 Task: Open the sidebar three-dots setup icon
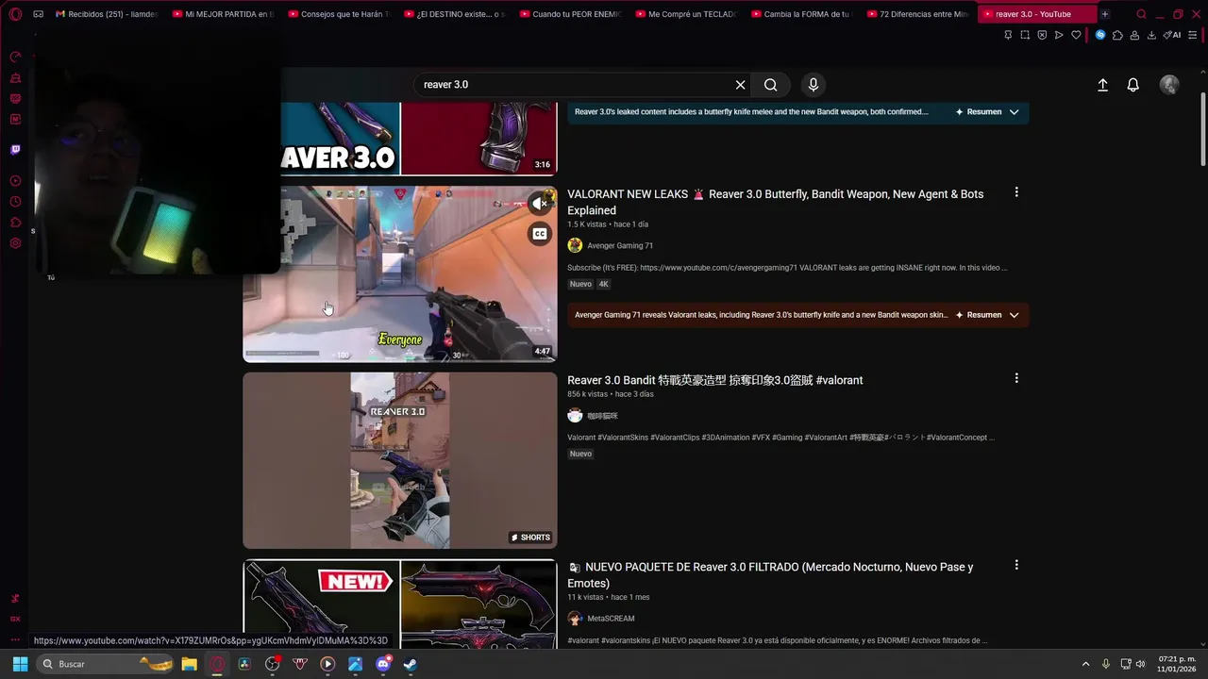click(x=15, y=639)
